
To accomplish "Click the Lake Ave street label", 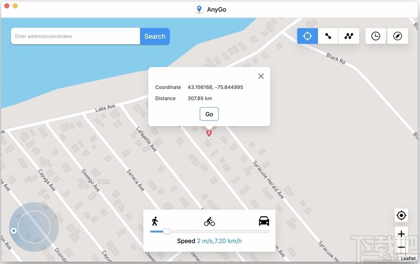I will tap(106, 108).
